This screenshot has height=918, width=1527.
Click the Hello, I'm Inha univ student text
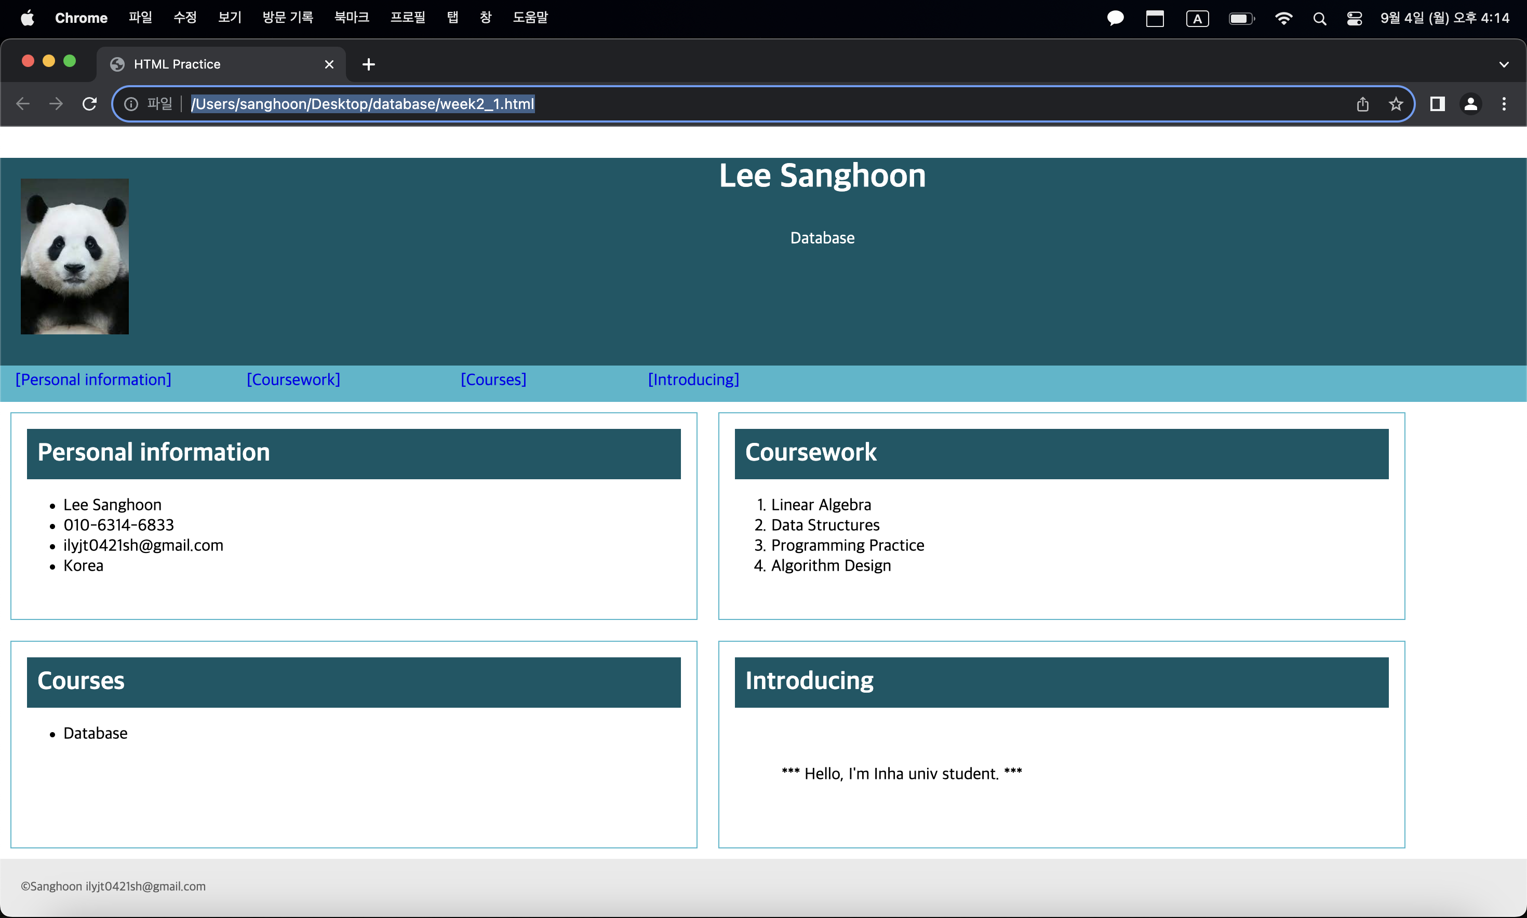pyautogui.click(x=902, y=774)
